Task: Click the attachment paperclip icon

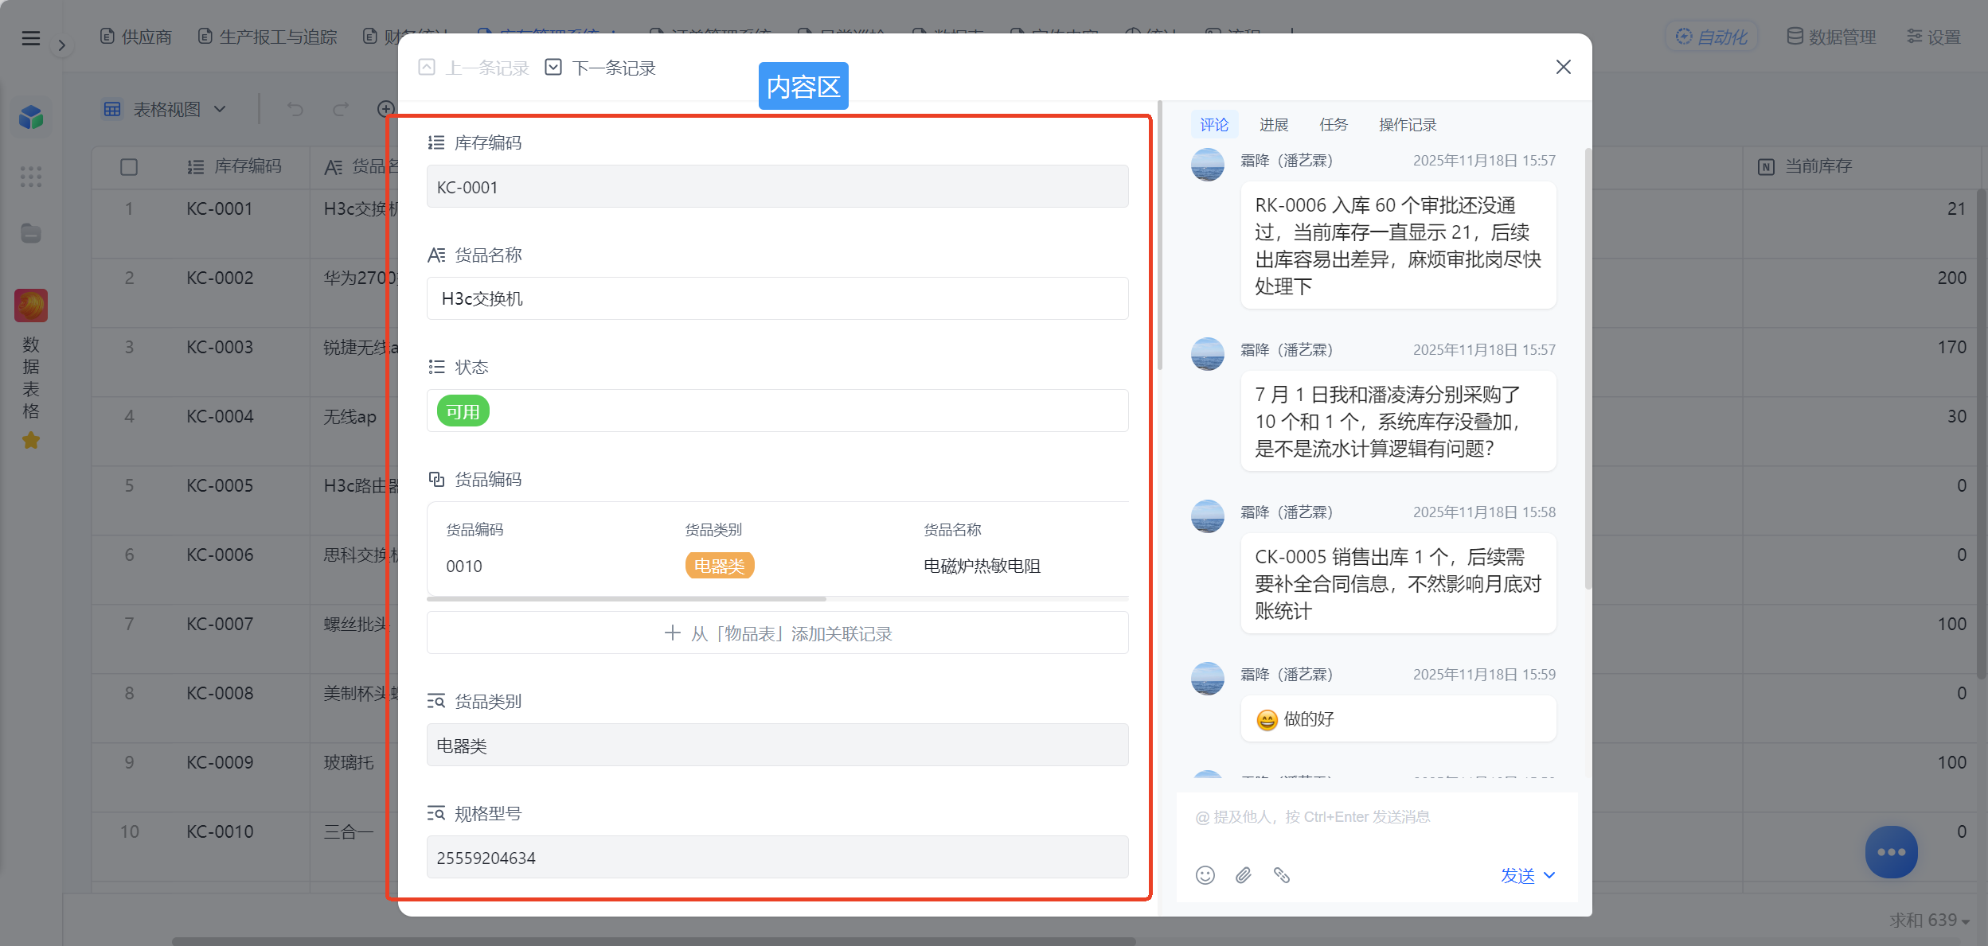Action: (1244, 876)
